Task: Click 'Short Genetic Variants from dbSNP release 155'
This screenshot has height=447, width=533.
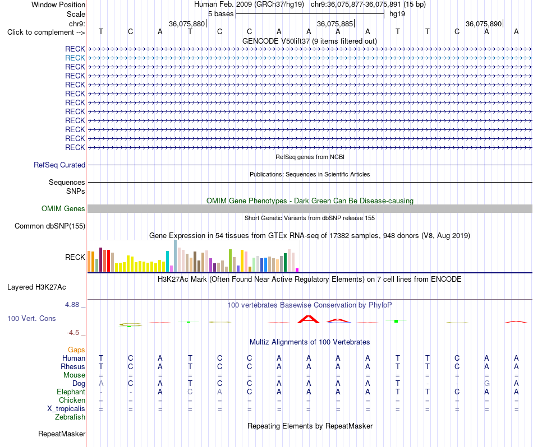Action: click(x=310, y=218)
